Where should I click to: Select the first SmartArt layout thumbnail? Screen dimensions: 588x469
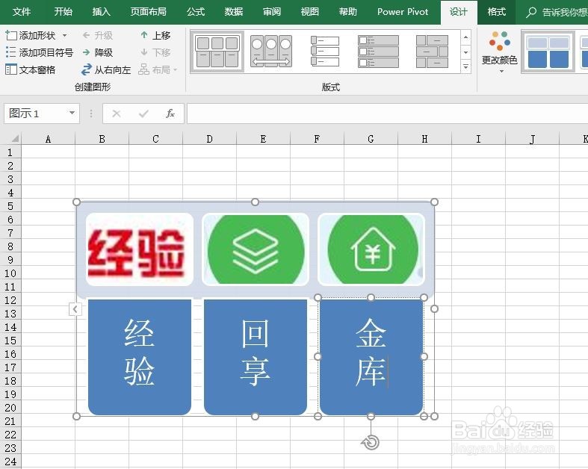217,52
